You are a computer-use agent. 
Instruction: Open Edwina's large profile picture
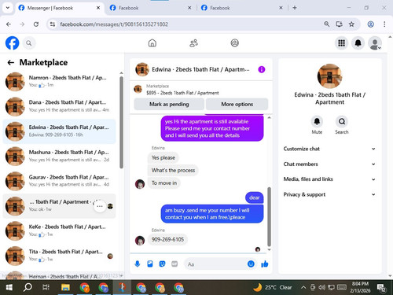[x=329, y=76]
